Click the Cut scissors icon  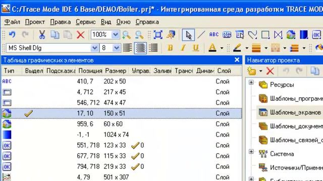[x=42, y=35]
